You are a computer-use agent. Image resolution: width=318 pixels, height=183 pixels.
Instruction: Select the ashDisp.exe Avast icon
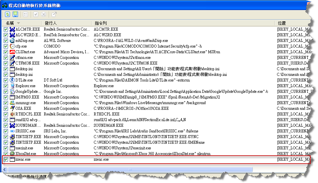12,41
